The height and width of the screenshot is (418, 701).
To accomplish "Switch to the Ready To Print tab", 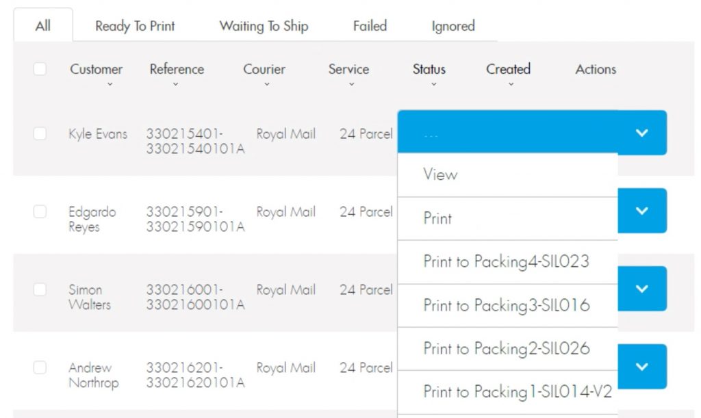I will coord(135,26).
